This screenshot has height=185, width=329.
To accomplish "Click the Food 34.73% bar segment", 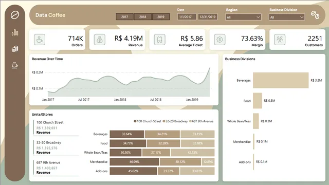I will (128, 143).
